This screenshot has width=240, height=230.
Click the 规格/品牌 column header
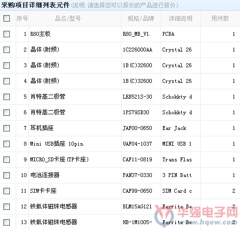click(141, 19)
